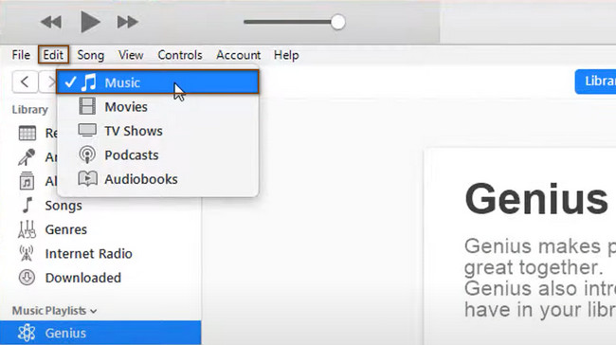Click the film strip icon for Movies
This screenshot has width=616, height=345.
coord(87,106)
